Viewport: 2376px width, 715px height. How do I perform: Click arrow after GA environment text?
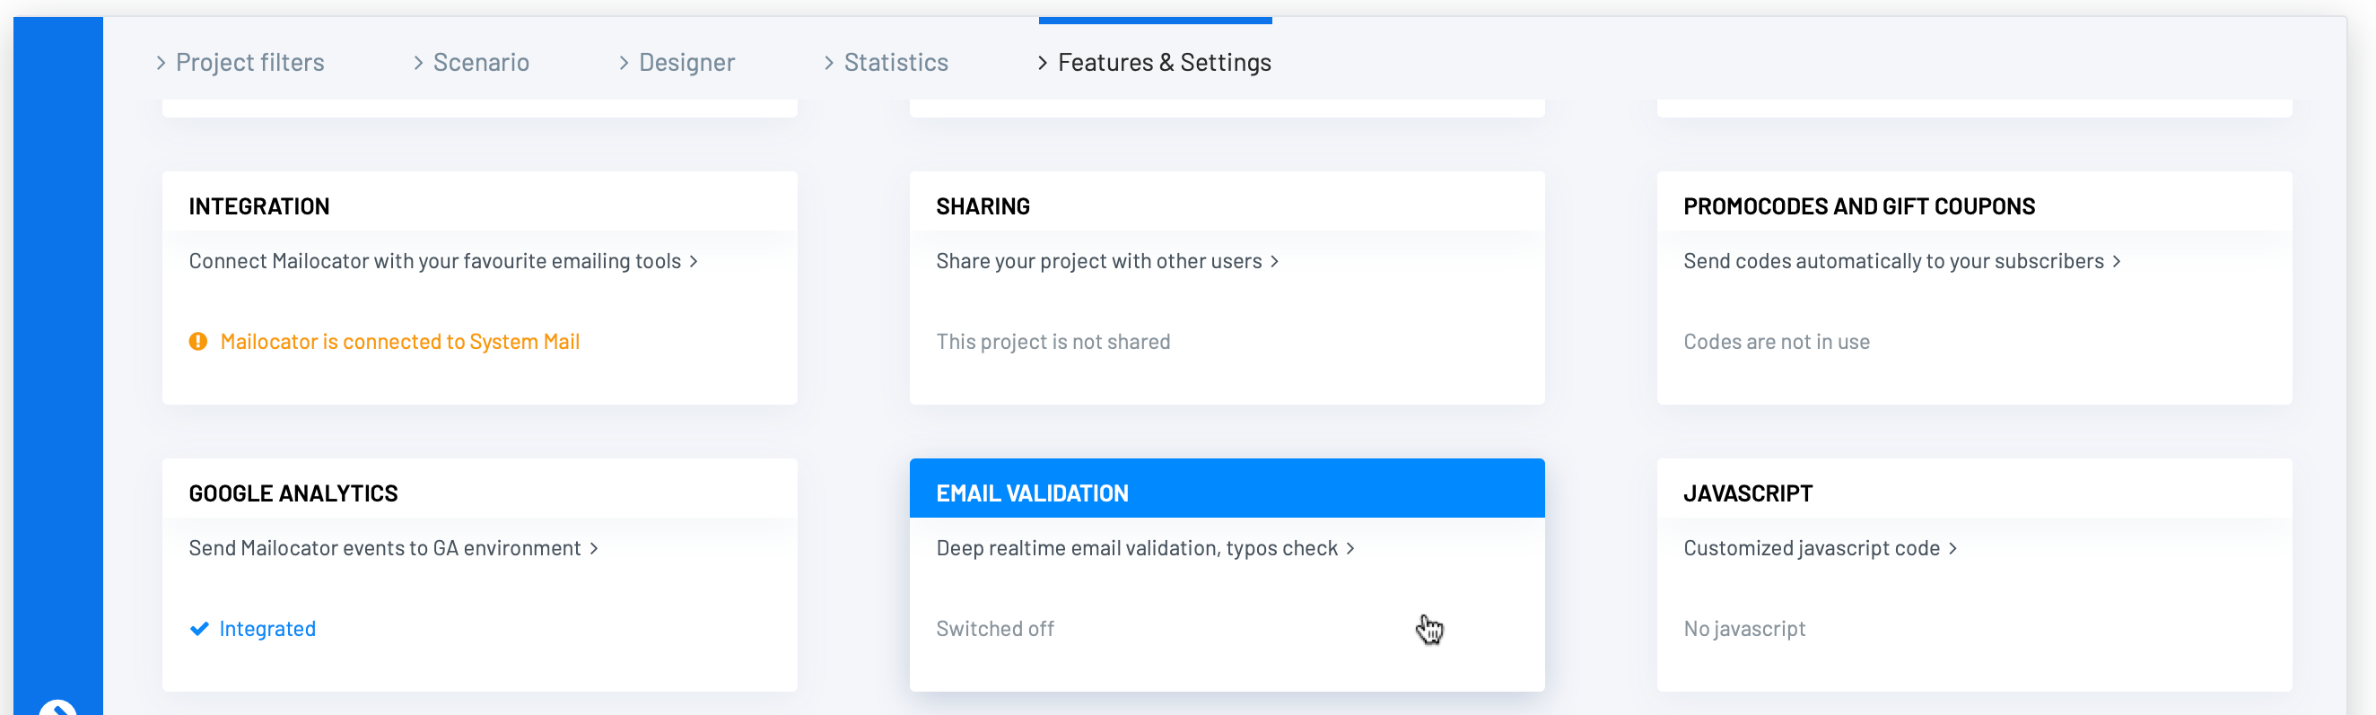tap(594, 549)
